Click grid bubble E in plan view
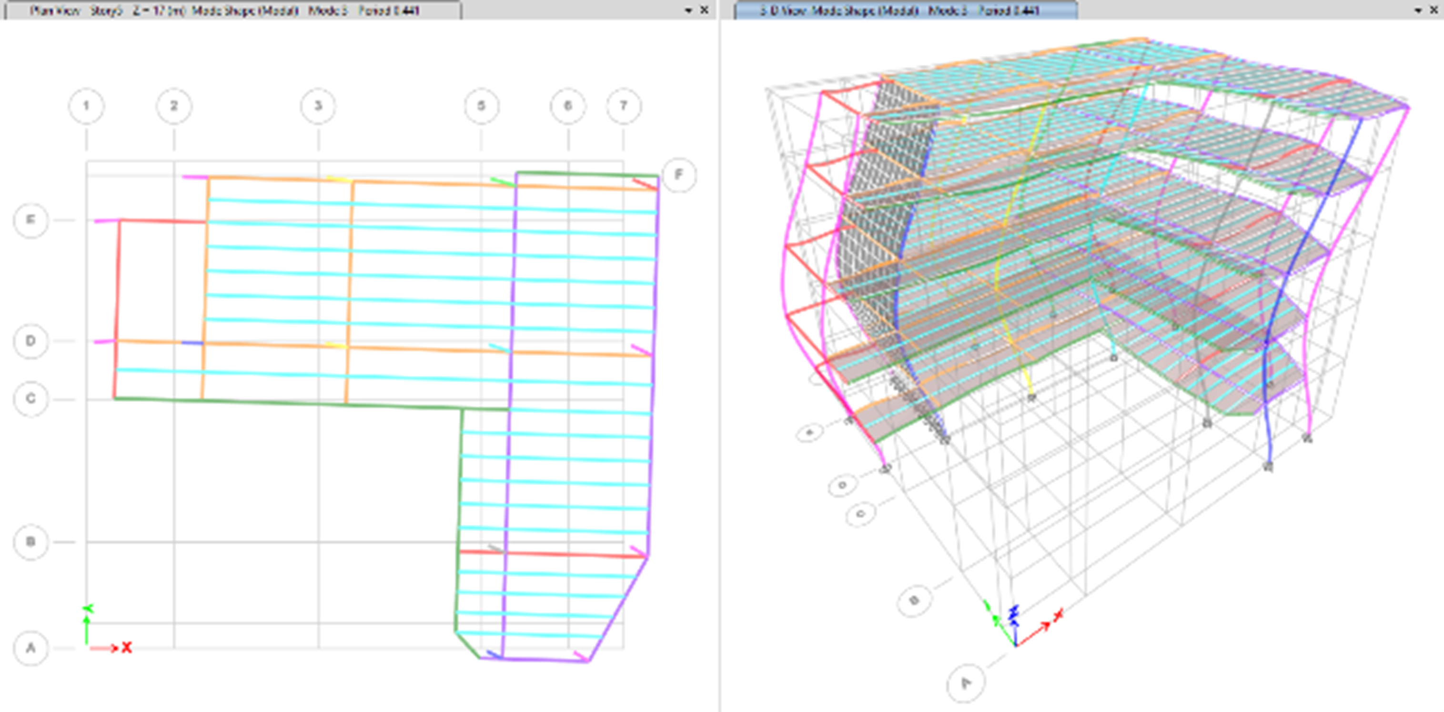The height and width of the screenshot is (712, 1444). 31,220
